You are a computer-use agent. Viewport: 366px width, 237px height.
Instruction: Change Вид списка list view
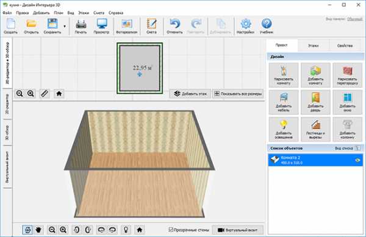coord(348,148)
